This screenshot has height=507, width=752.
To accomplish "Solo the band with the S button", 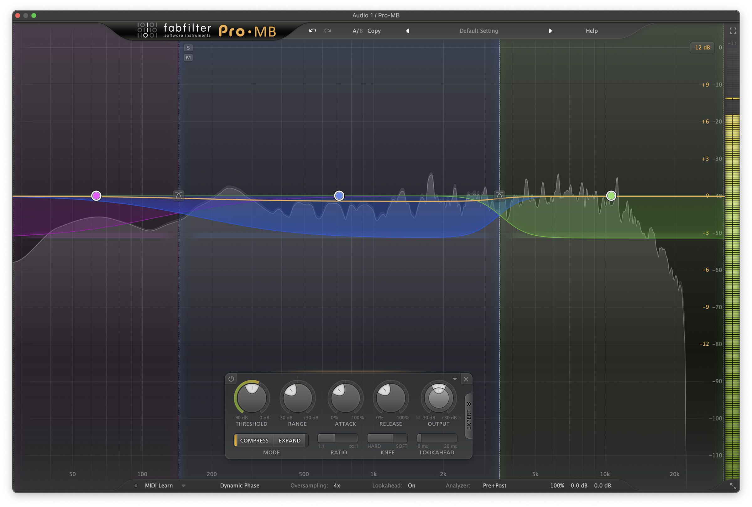I will (188, 48).
